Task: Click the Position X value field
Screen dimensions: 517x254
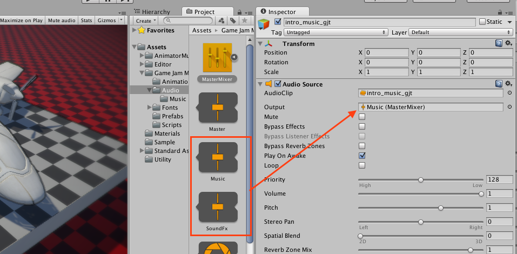Action: 386,52
